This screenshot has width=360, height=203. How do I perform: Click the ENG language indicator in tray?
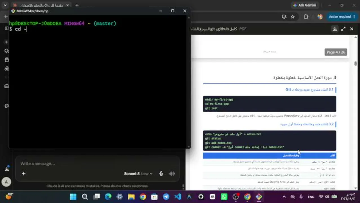(311, 197)
